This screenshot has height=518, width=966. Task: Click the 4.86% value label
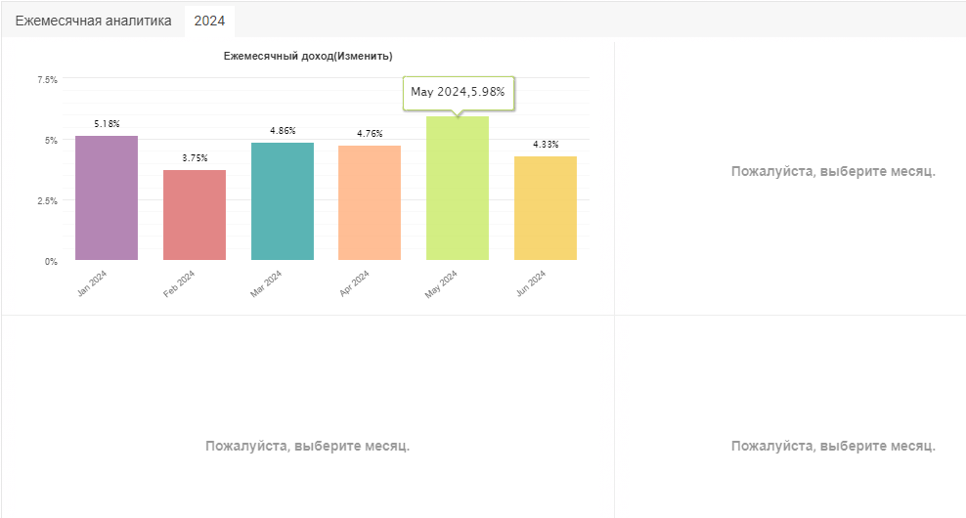(x=283, y=131)
